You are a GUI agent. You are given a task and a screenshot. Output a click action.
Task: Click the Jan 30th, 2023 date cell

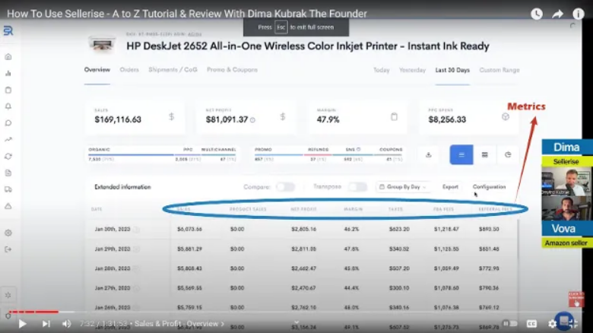click(113, 230)
